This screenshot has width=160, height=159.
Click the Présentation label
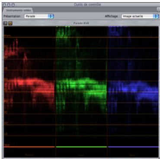coord(12,16)
